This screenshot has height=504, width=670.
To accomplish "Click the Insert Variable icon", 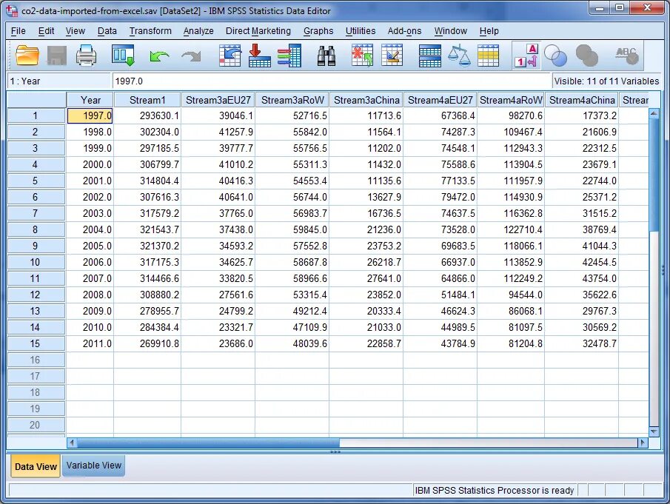I will tap(392, 56).
